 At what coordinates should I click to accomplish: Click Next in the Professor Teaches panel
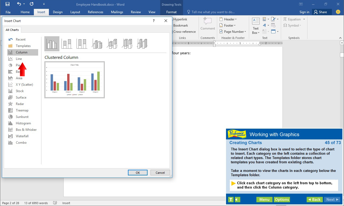click(332, 199)
